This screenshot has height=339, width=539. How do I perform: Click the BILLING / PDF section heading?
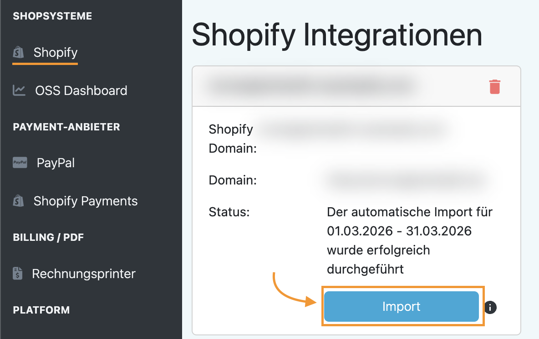(x=48, y=237)
